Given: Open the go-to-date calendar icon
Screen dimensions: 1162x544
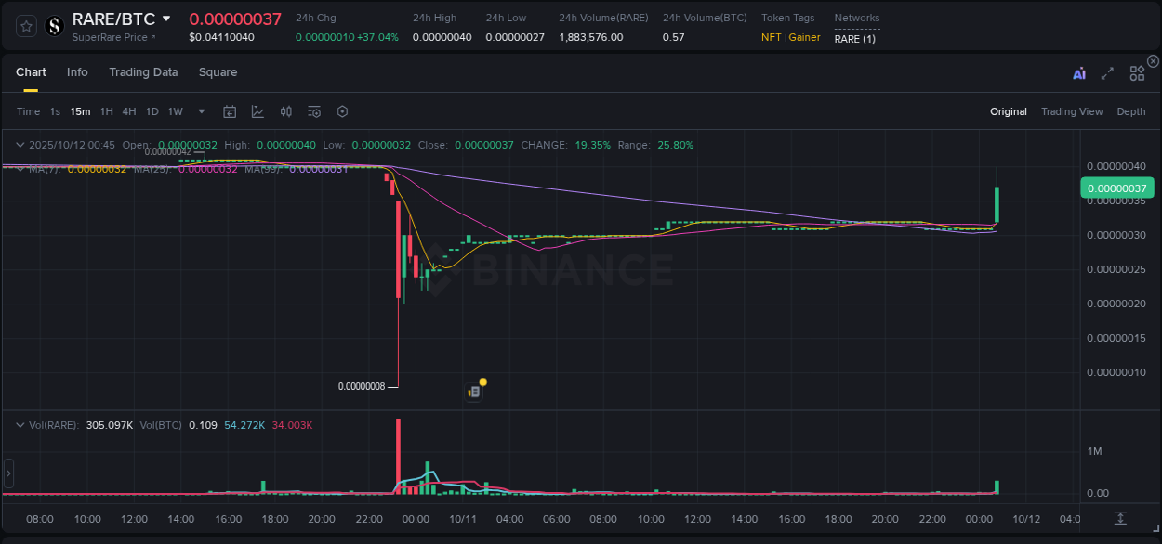Looking at the screenshot, I should click(x=230, y=111).
